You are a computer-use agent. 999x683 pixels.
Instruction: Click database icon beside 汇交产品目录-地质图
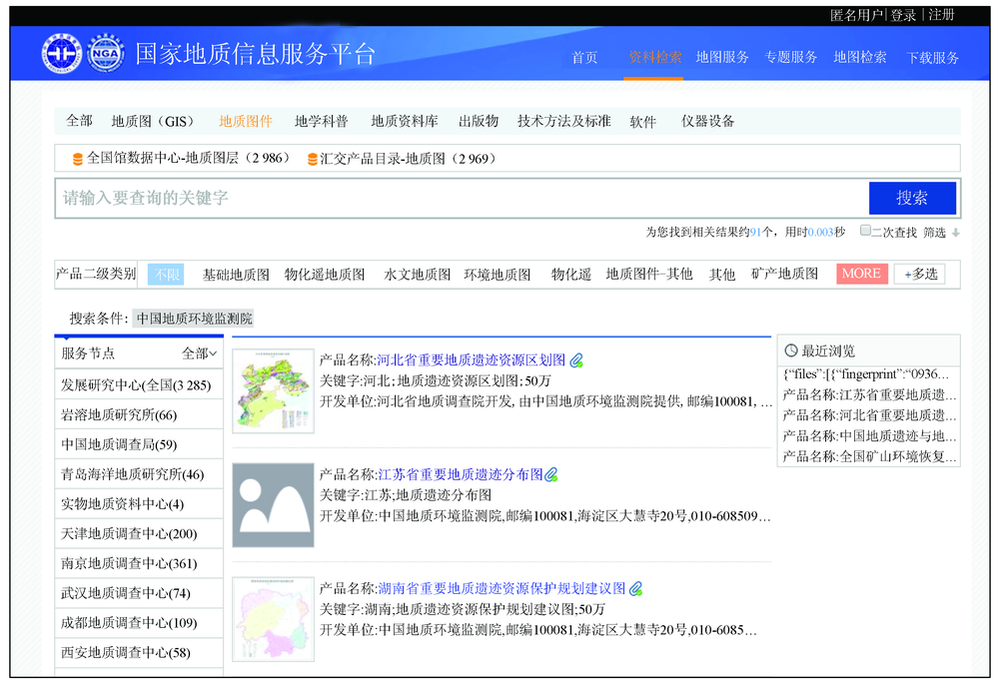[312, 159]
